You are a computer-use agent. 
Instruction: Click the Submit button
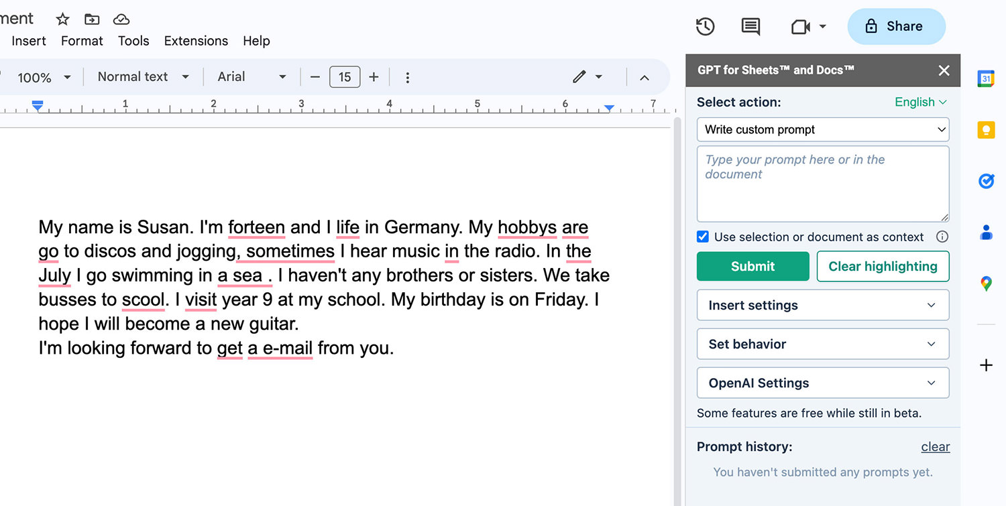click(x=752, y=266)
